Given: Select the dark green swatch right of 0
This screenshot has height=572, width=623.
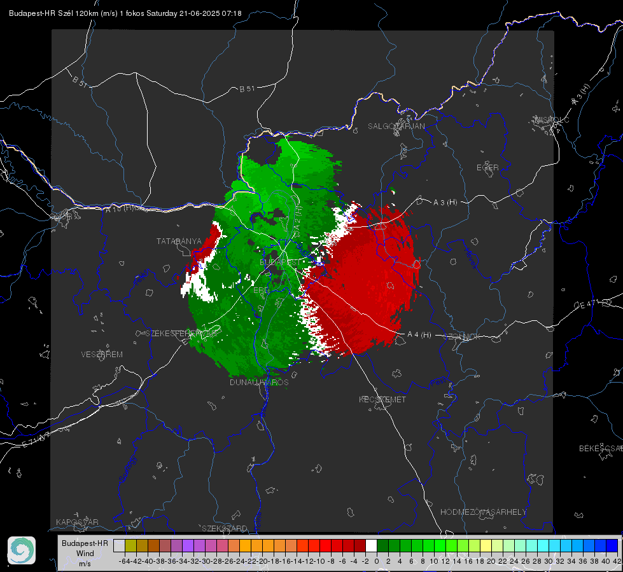Looking at the screenshot, I should pyautogui.click(x=382, y=545).
